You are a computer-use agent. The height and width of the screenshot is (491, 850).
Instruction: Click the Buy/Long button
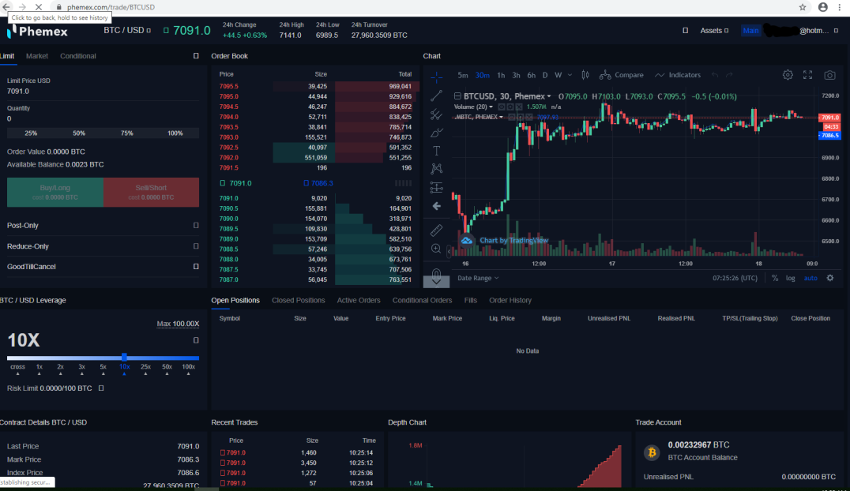pos(55,192)
